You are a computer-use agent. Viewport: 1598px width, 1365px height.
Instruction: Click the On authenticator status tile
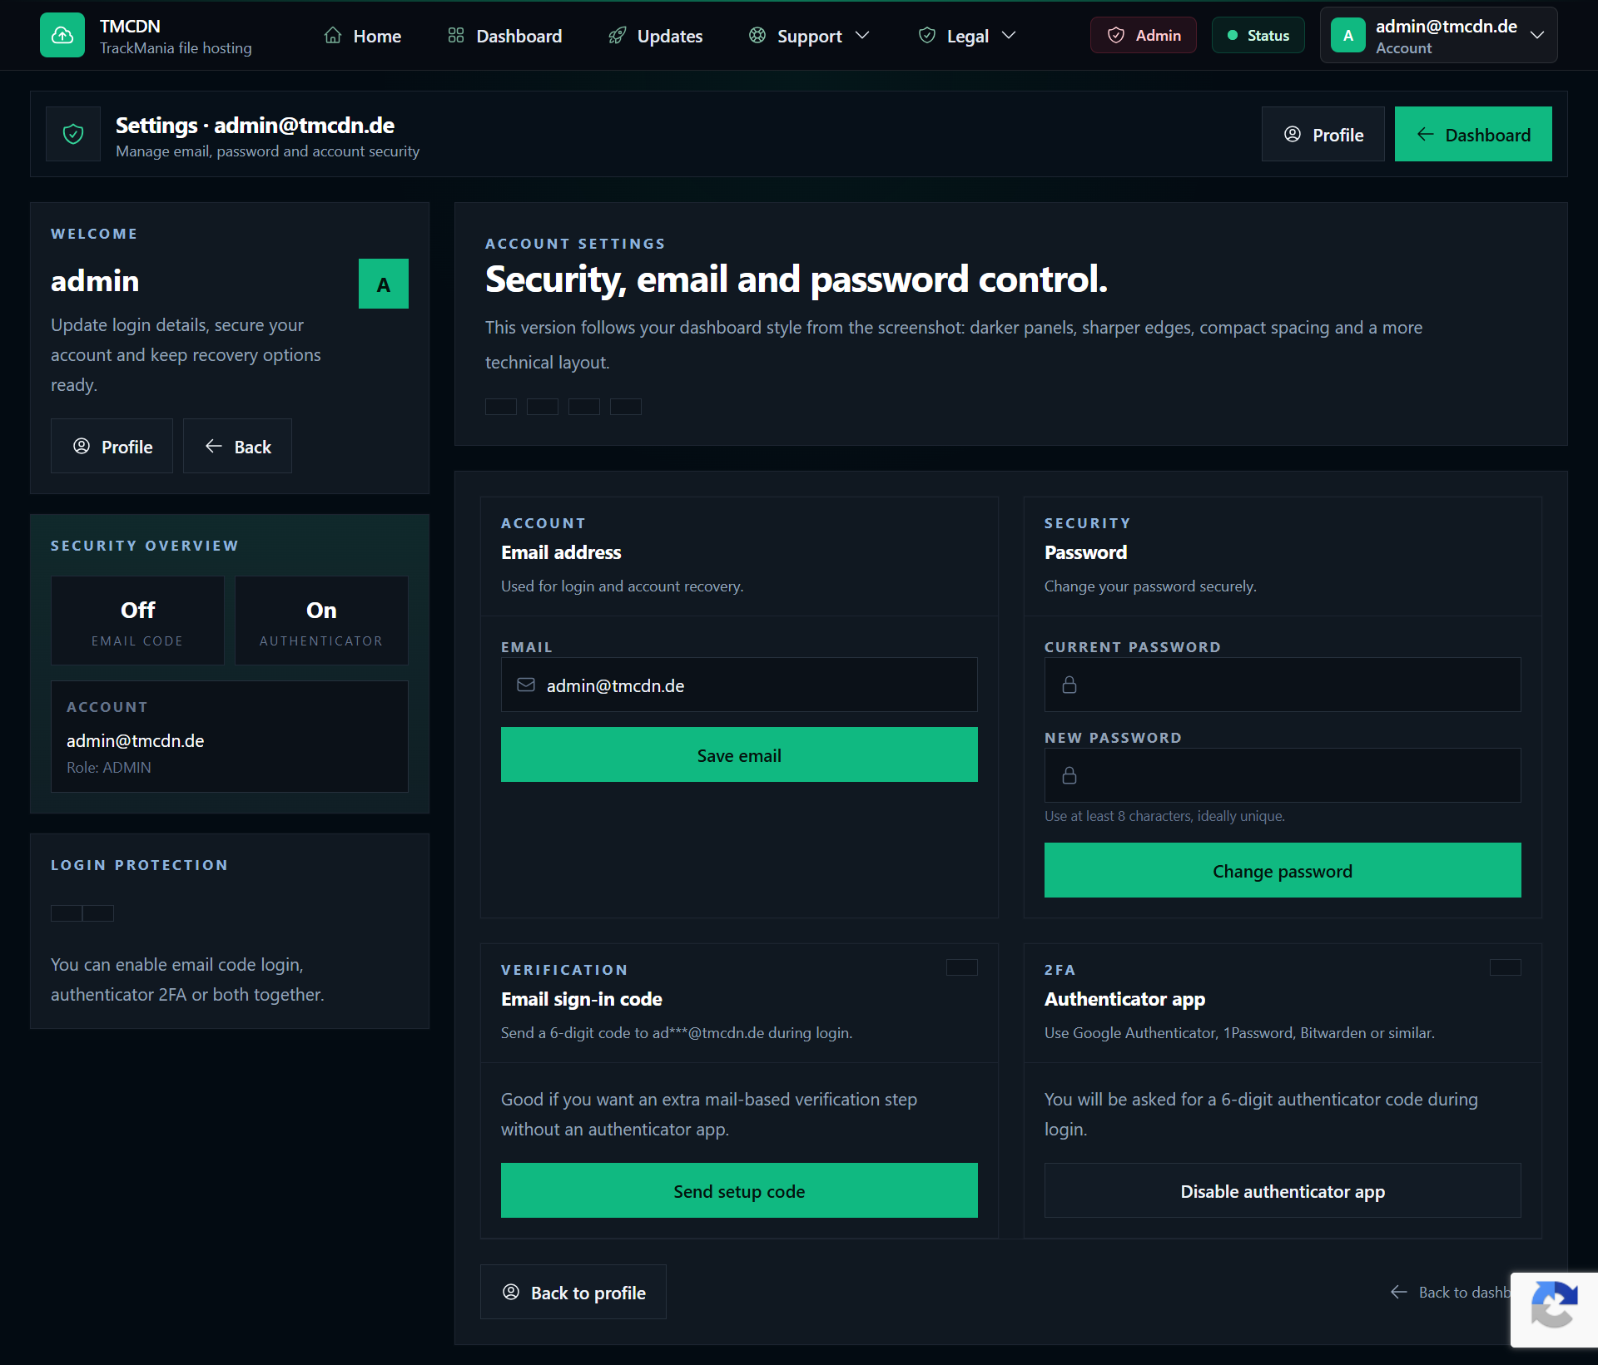point(321,621)
